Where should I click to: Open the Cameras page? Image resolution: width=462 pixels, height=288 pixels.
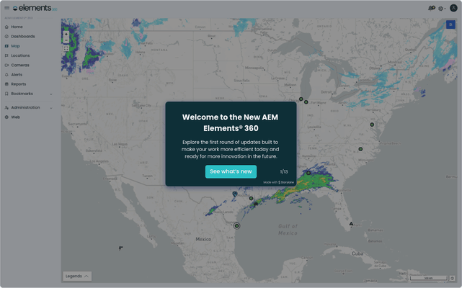tap(20, 65)
